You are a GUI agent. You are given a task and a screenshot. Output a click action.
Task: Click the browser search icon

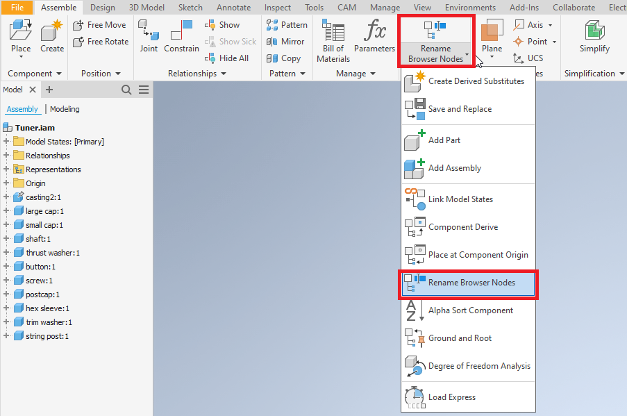[126, 90]
